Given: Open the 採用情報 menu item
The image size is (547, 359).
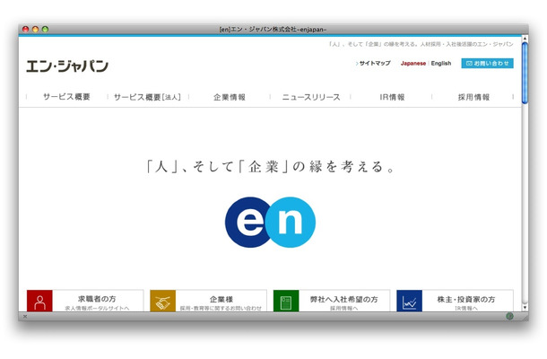Looking at the screenshot, I should click(473, 97).
